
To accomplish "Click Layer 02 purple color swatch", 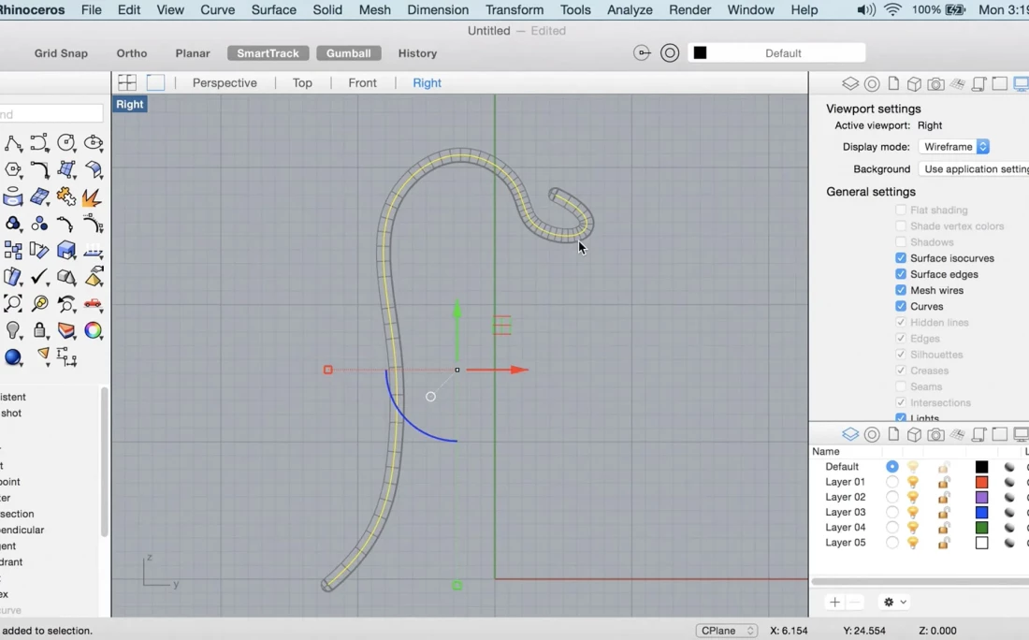I will pos(981,497).
